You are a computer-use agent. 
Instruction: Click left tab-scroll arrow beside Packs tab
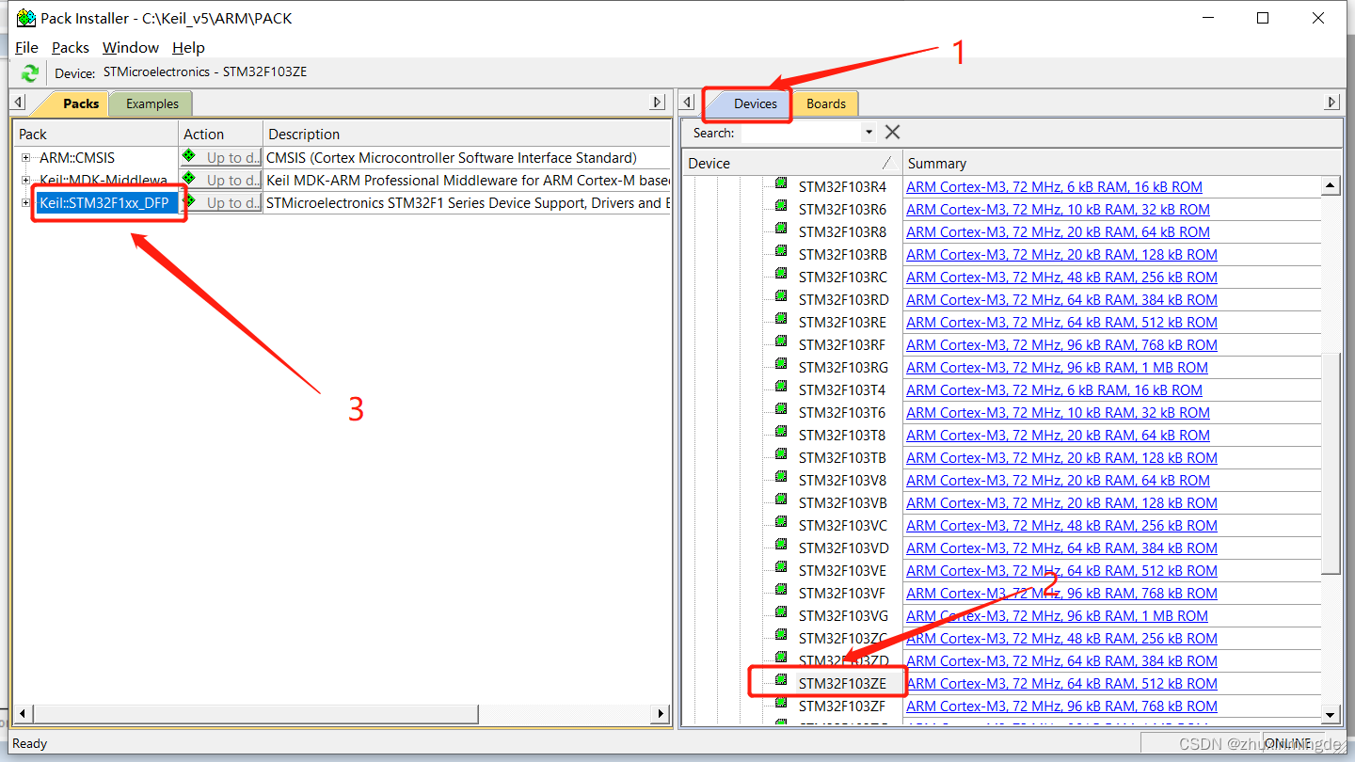[x=19, y=103]
